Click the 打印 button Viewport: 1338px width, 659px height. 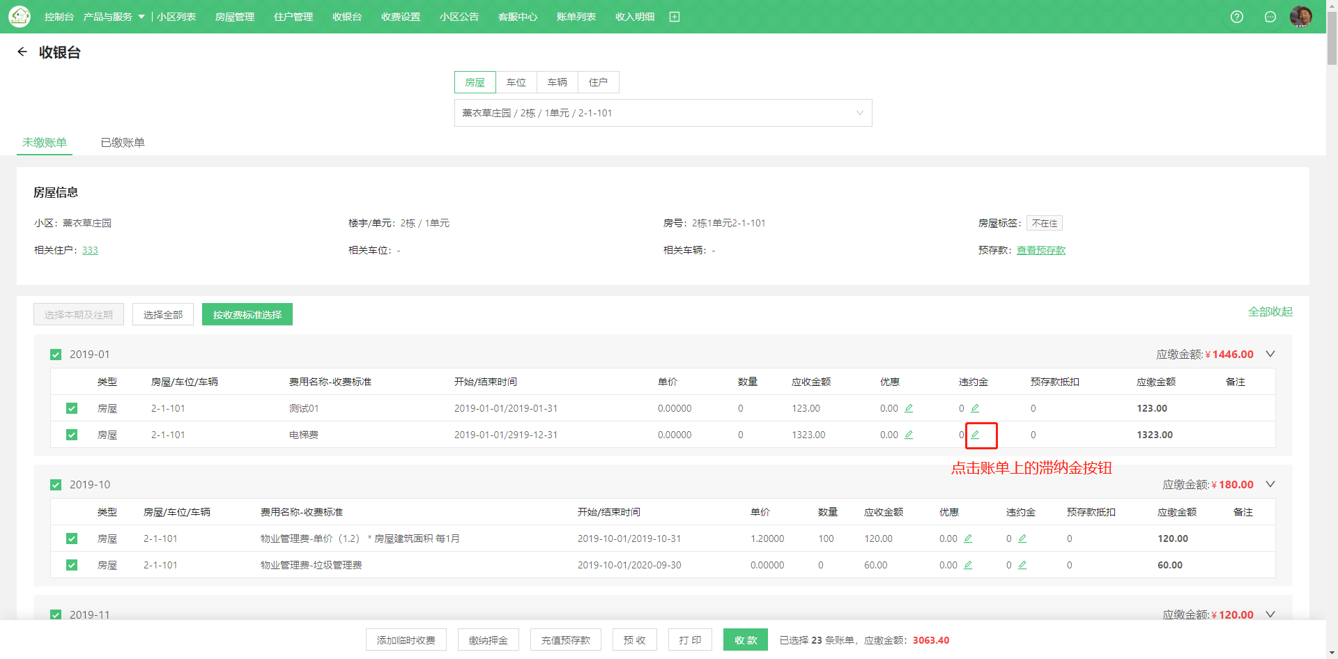point(691,639)
